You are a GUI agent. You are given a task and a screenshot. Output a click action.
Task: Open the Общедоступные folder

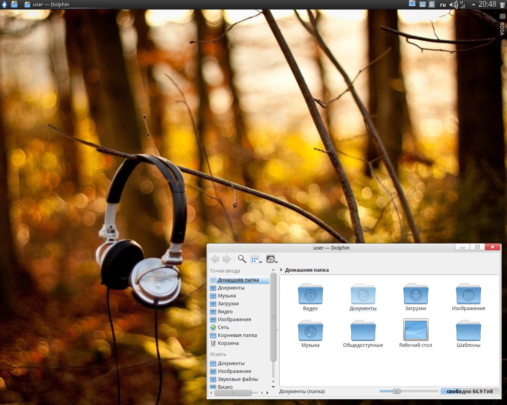click(x=363, y=331)
